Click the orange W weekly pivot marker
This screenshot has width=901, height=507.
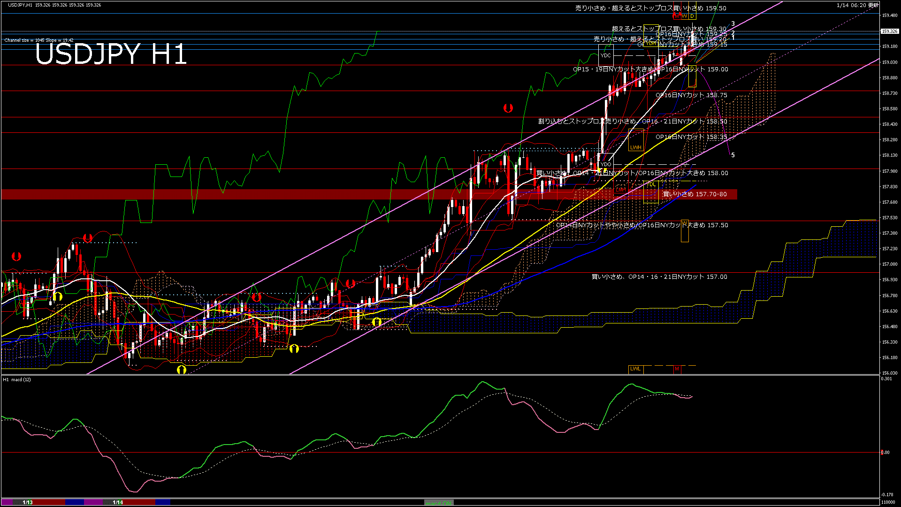[x=684, y=15]
